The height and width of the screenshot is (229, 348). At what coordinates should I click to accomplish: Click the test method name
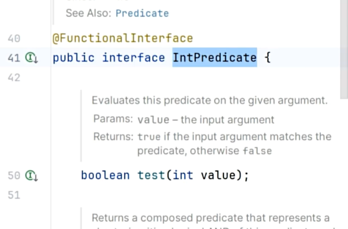point(151,175)
